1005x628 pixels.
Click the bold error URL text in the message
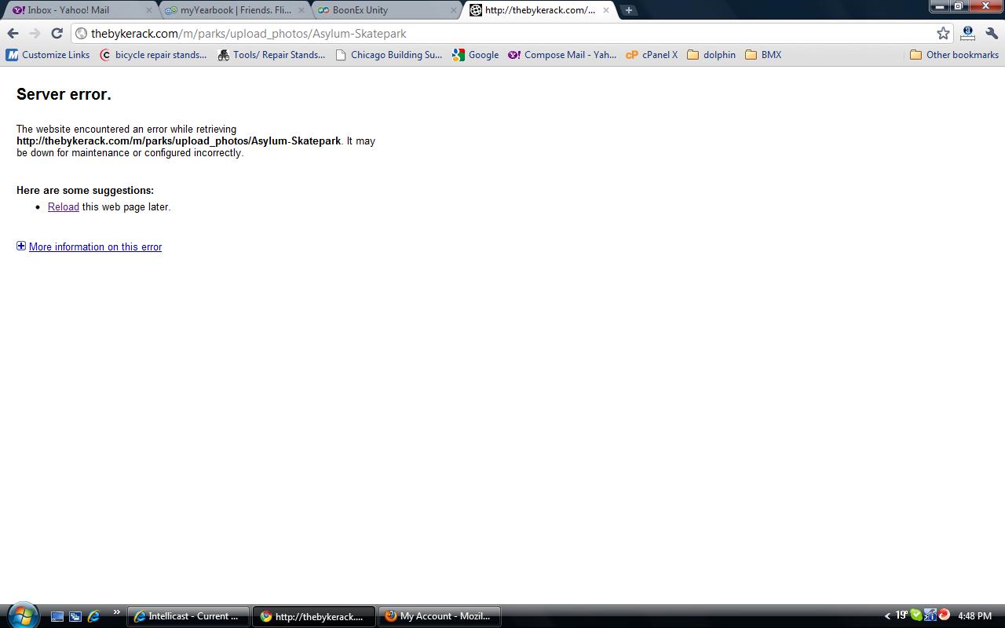179,141
